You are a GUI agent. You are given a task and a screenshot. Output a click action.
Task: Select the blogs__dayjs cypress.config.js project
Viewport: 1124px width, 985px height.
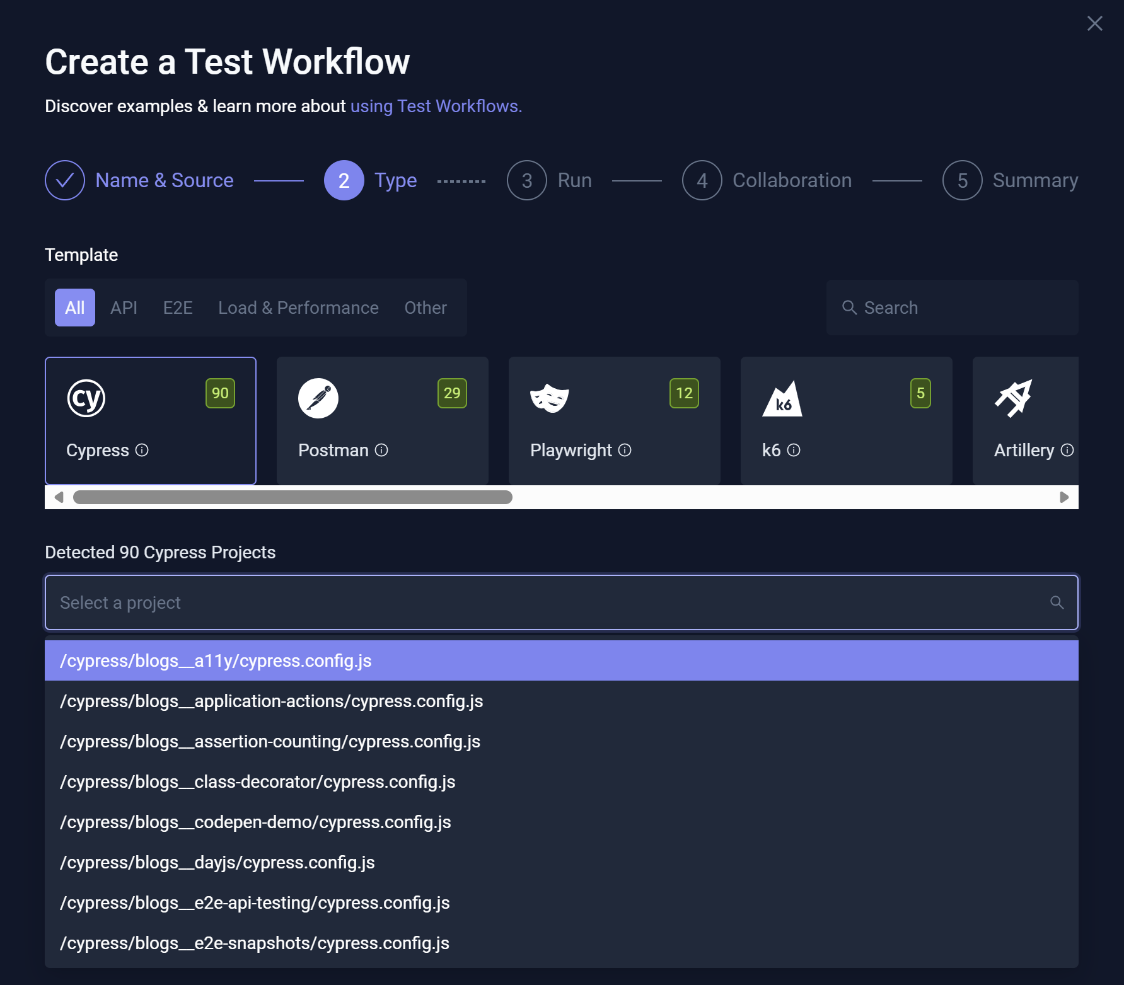pyautogui.click(x=217, y=862)
